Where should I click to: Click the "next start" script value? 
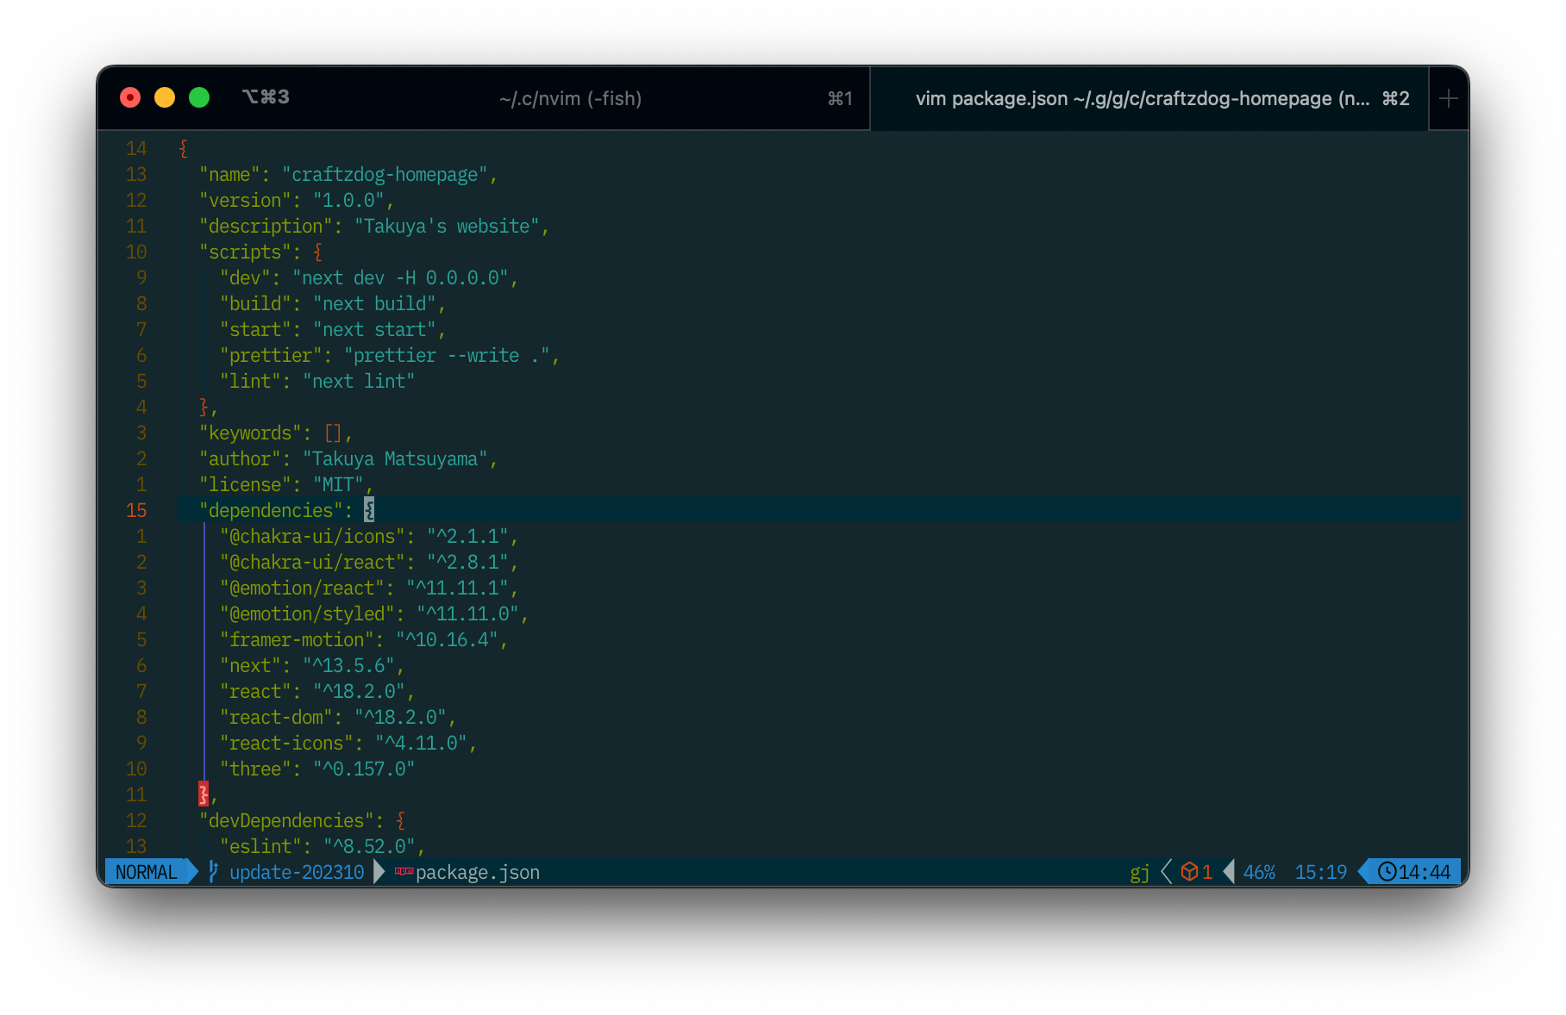(374, 329)
